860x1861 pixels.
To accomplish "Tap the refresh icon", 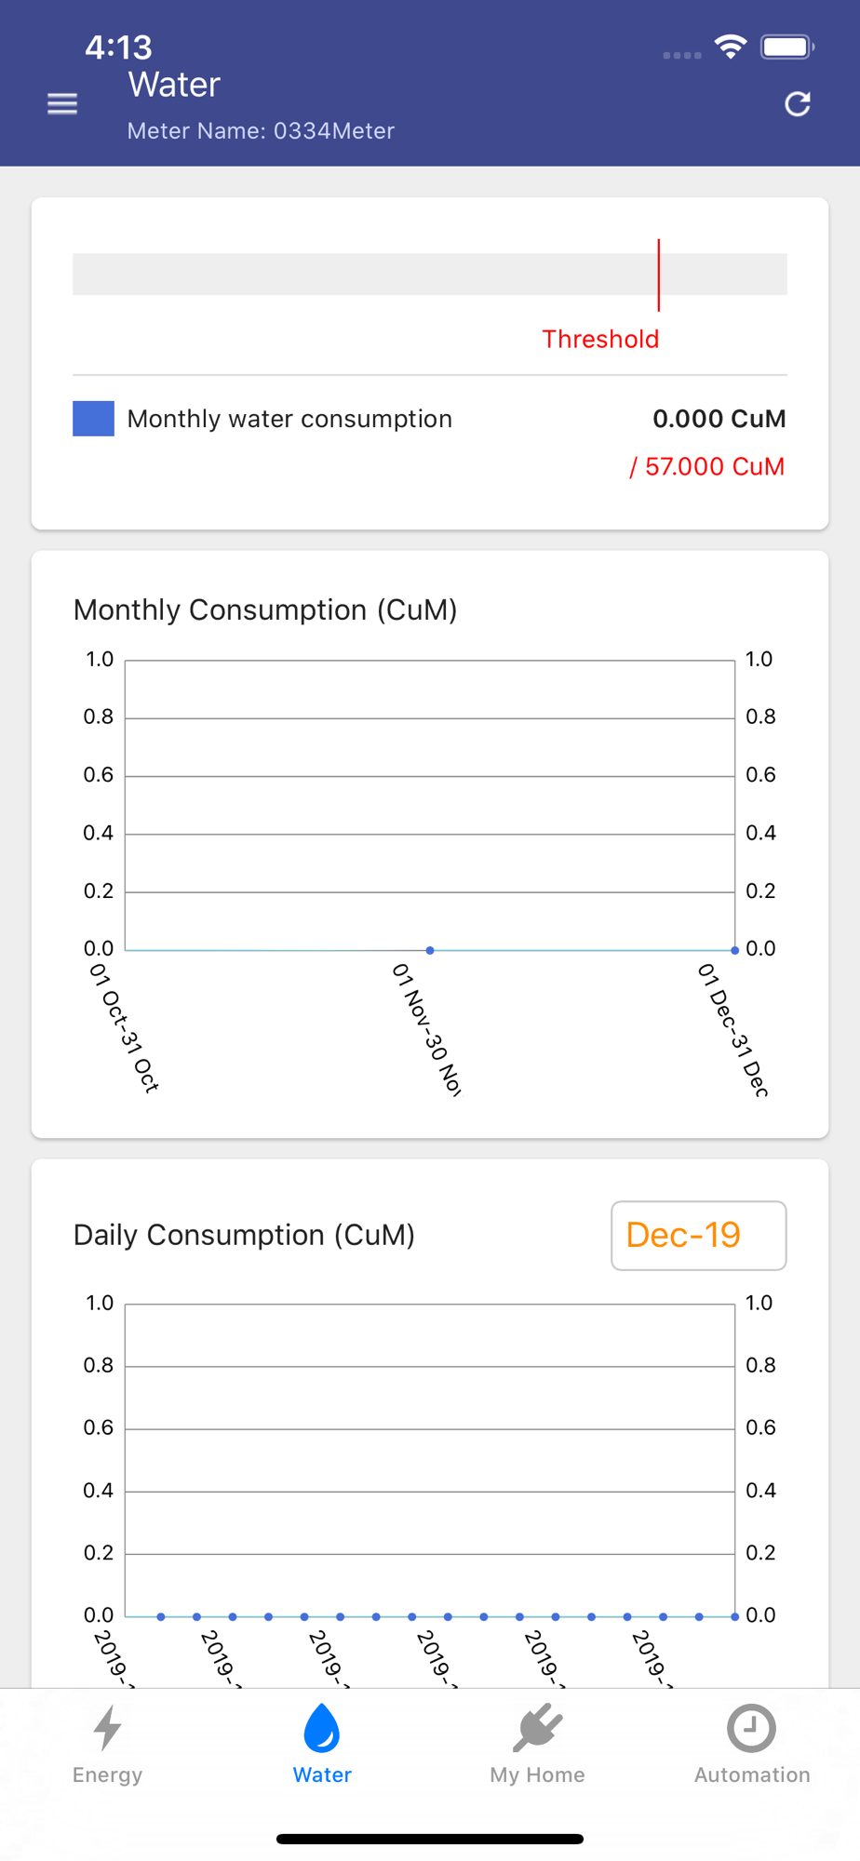I will click(x=798, y=103).
